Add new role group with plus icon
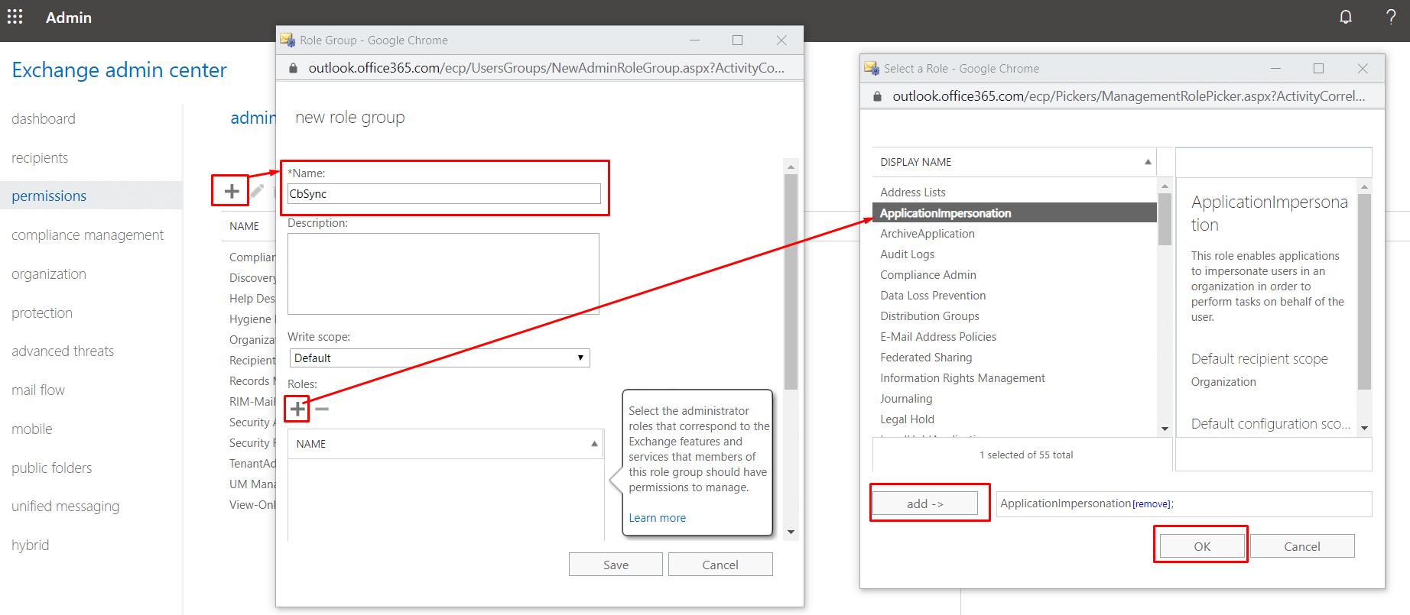1410x615 pixels. (x=232, y=191)
